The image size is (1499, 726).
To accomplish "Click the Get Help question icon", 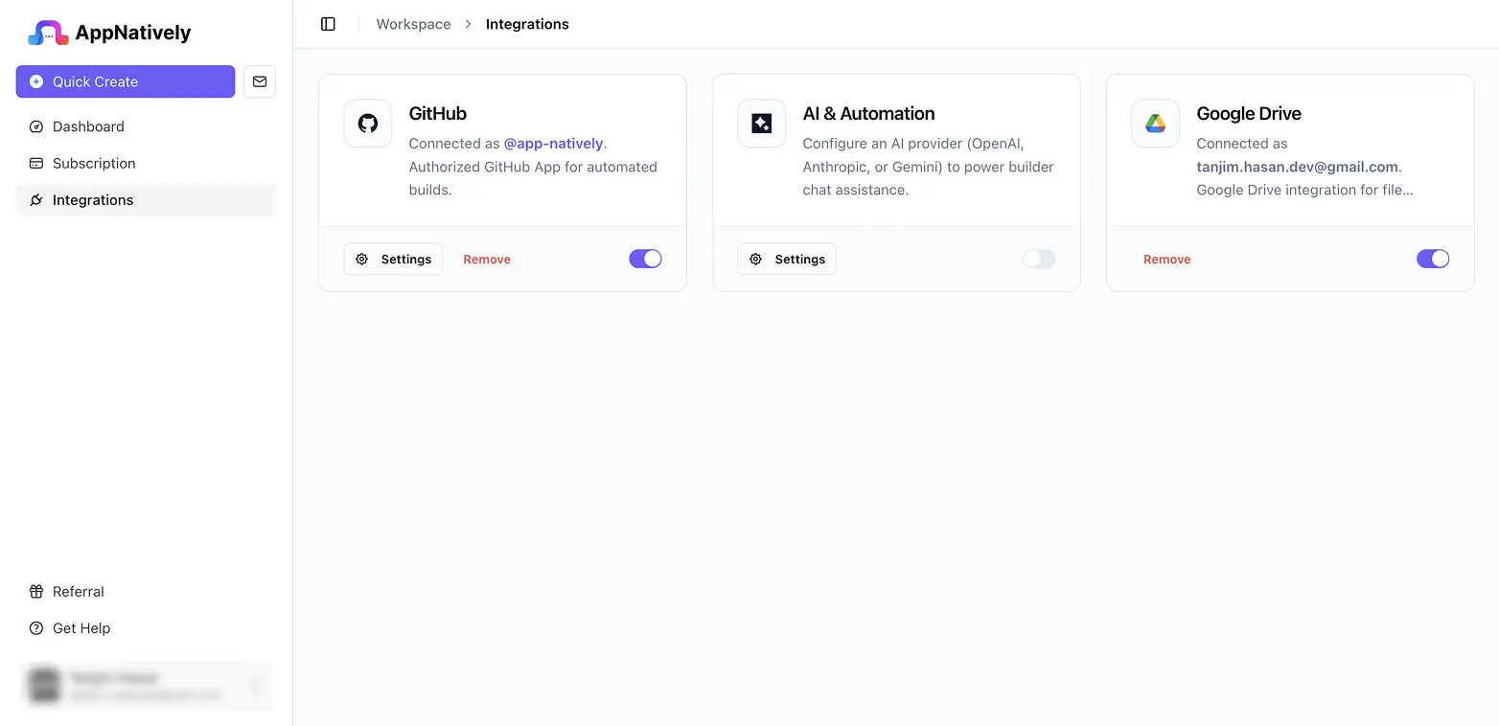I will [36, 628].
